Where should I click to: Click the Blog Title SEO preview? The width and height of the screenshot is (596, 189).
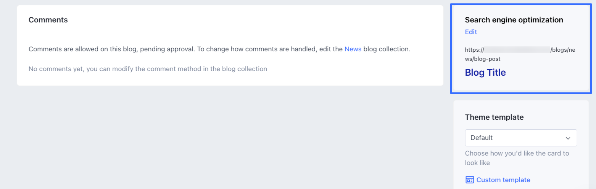pos(485,73)
